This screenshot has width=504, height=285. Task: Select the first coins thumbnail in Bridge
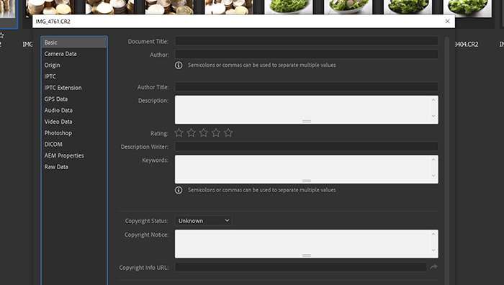(x=50, y=7)
